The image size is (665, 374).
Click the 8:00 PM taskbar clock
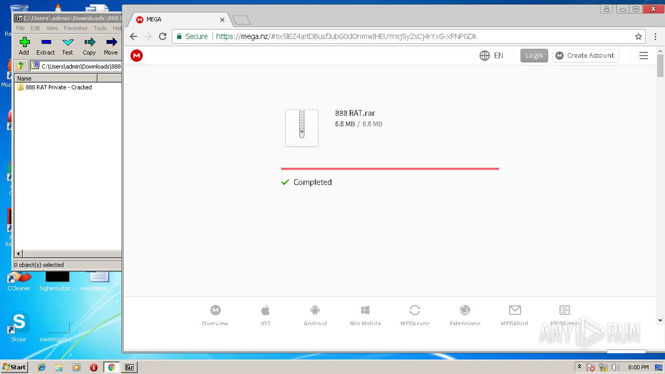click(638, 367)
